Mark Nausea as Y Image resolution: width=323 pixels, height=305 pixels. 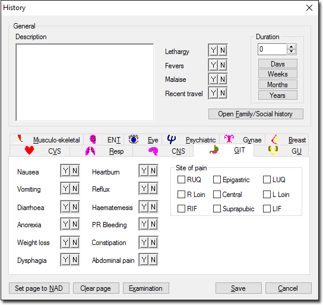(65, 171)
